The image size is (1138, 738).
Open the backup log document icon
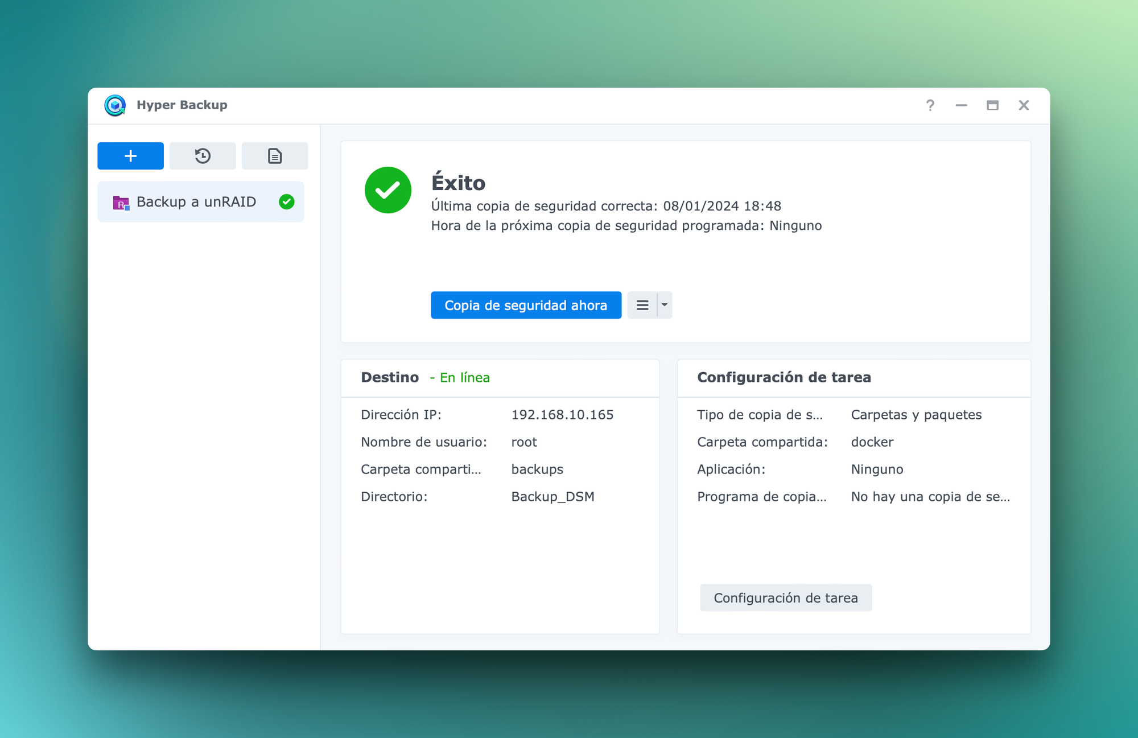click(x=275, y=156)
